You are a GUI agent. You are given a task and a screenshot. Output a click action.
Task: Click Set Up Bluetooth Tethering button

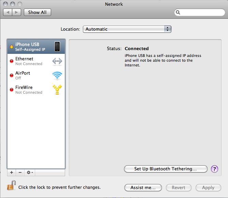[166, 169]
